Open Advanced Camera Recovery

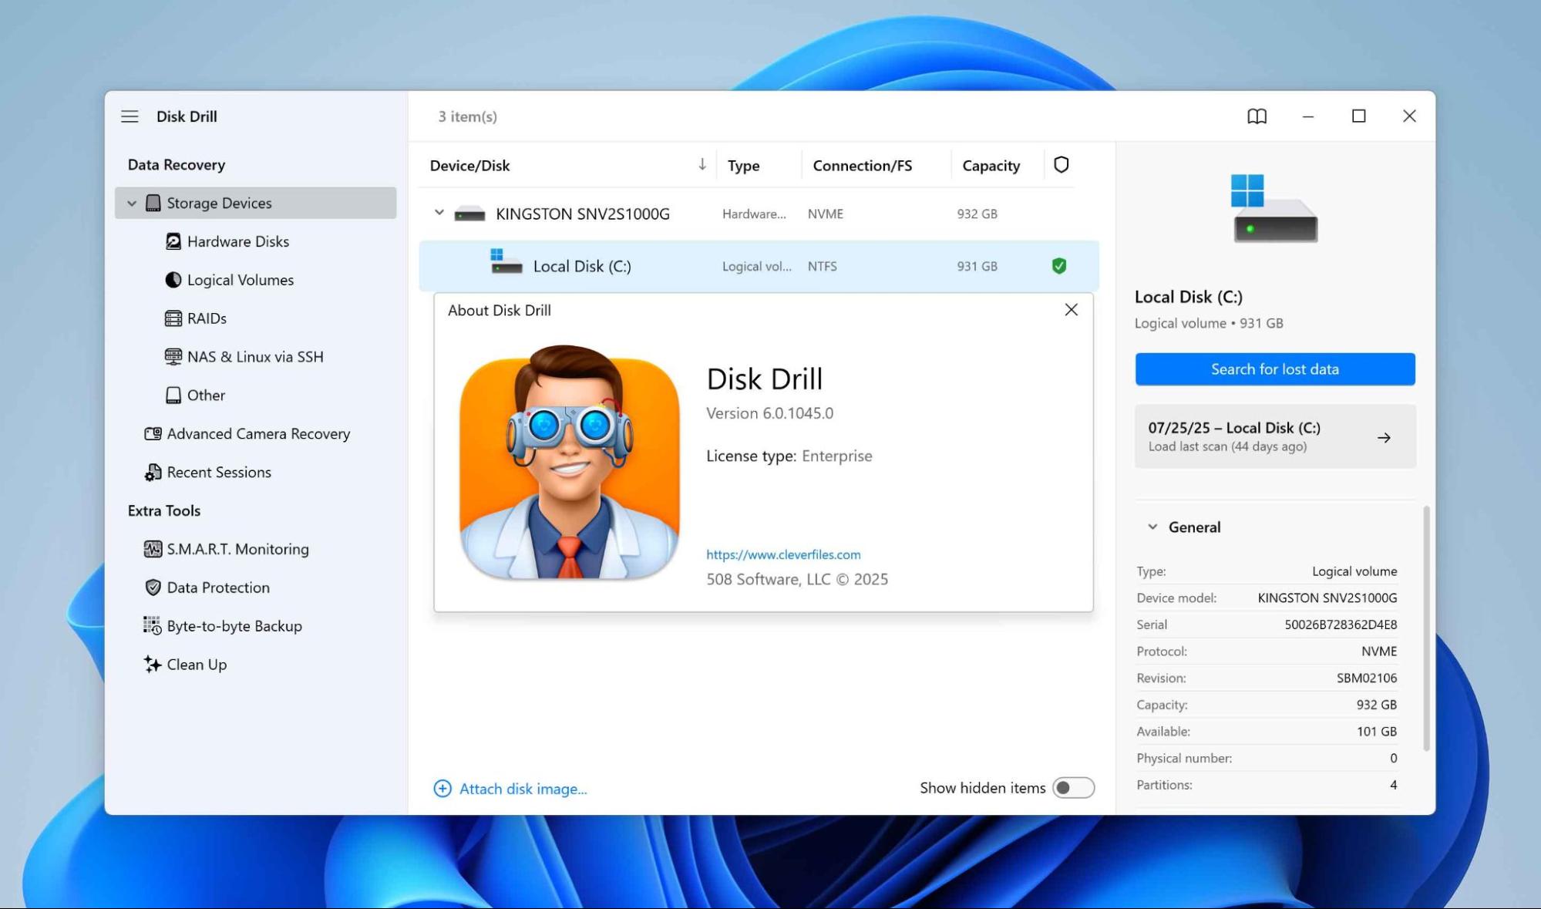(x=257, y=434)
